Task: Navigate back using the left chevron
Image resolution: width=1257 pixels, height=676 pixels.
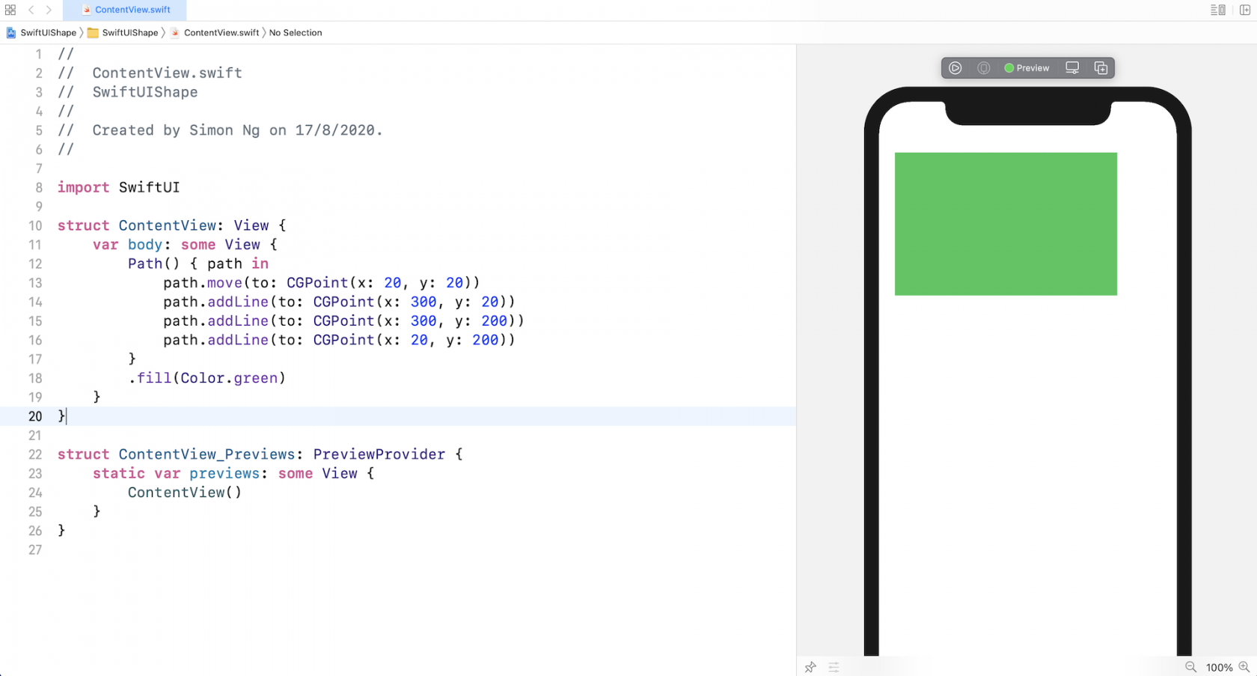Action: 30,10
